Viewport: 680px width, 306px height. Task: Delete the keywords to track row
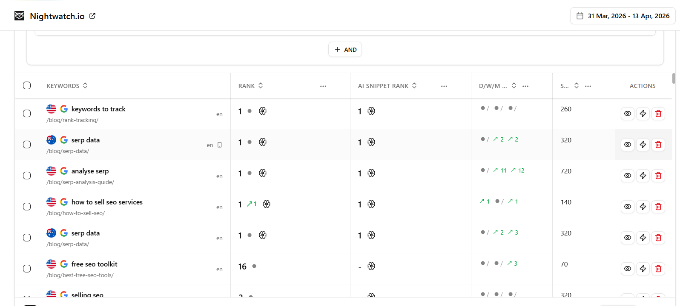[658, 113]
